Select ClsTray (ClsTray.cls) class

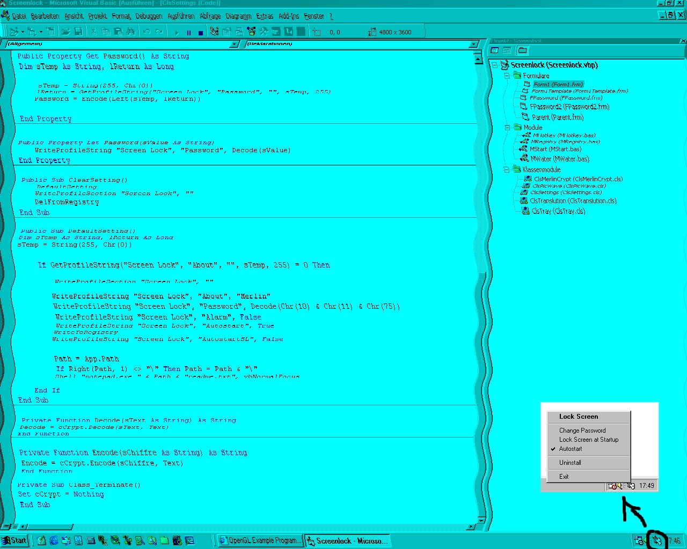(558, 211)
